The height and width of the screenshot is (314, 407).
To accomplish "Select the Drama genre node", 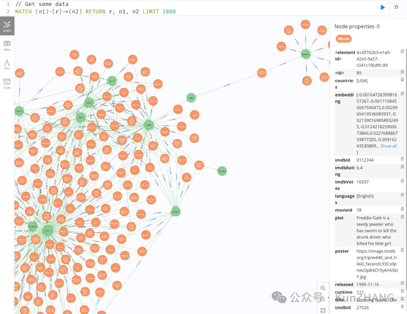I will click(47, 231).
